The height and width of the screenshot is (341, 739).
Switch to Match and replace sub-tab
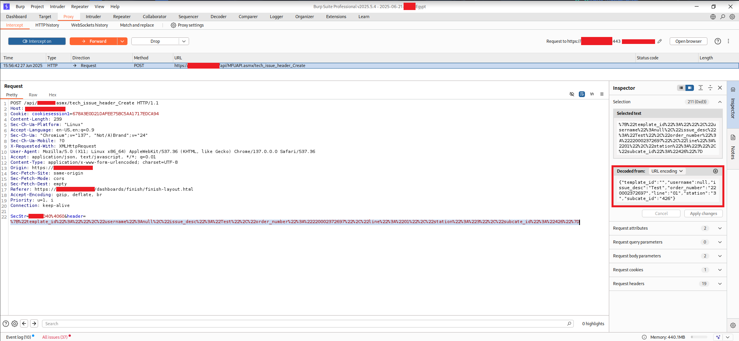coord(137,25)
